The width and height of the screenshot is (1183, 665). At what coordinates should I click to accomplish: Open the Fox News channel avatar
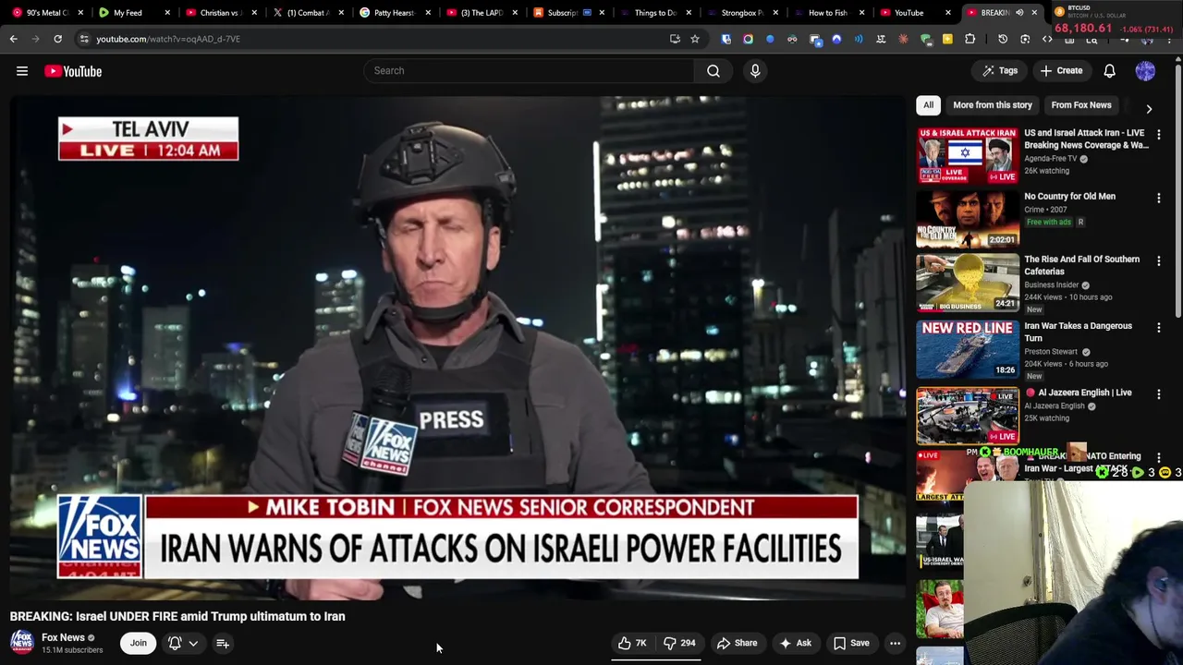22,643
